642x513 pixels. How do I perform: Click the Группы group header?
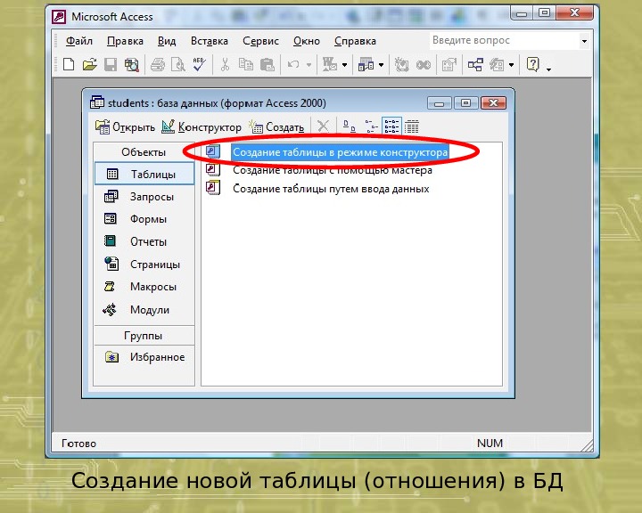[x=144, y=336]
